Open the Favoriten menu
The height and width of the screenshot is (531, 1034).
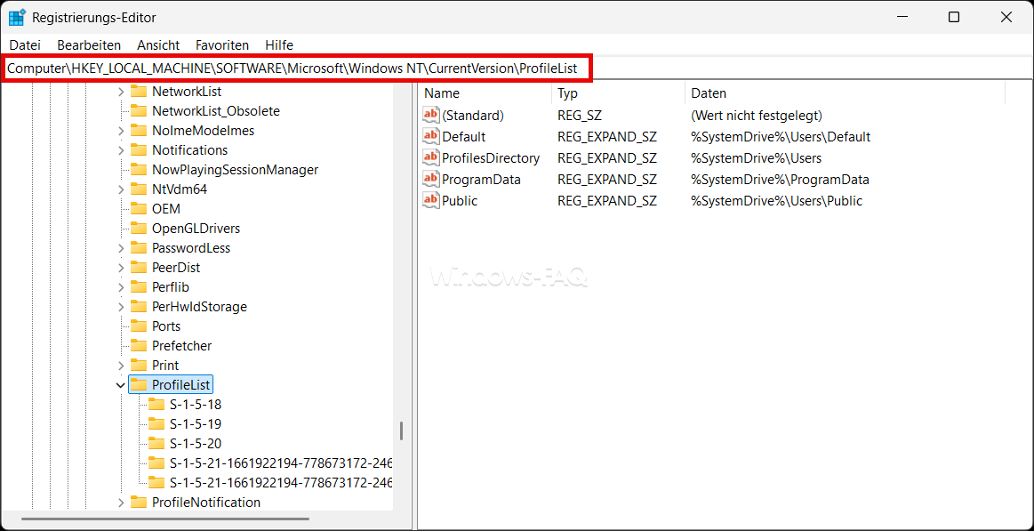coord(222,44)
